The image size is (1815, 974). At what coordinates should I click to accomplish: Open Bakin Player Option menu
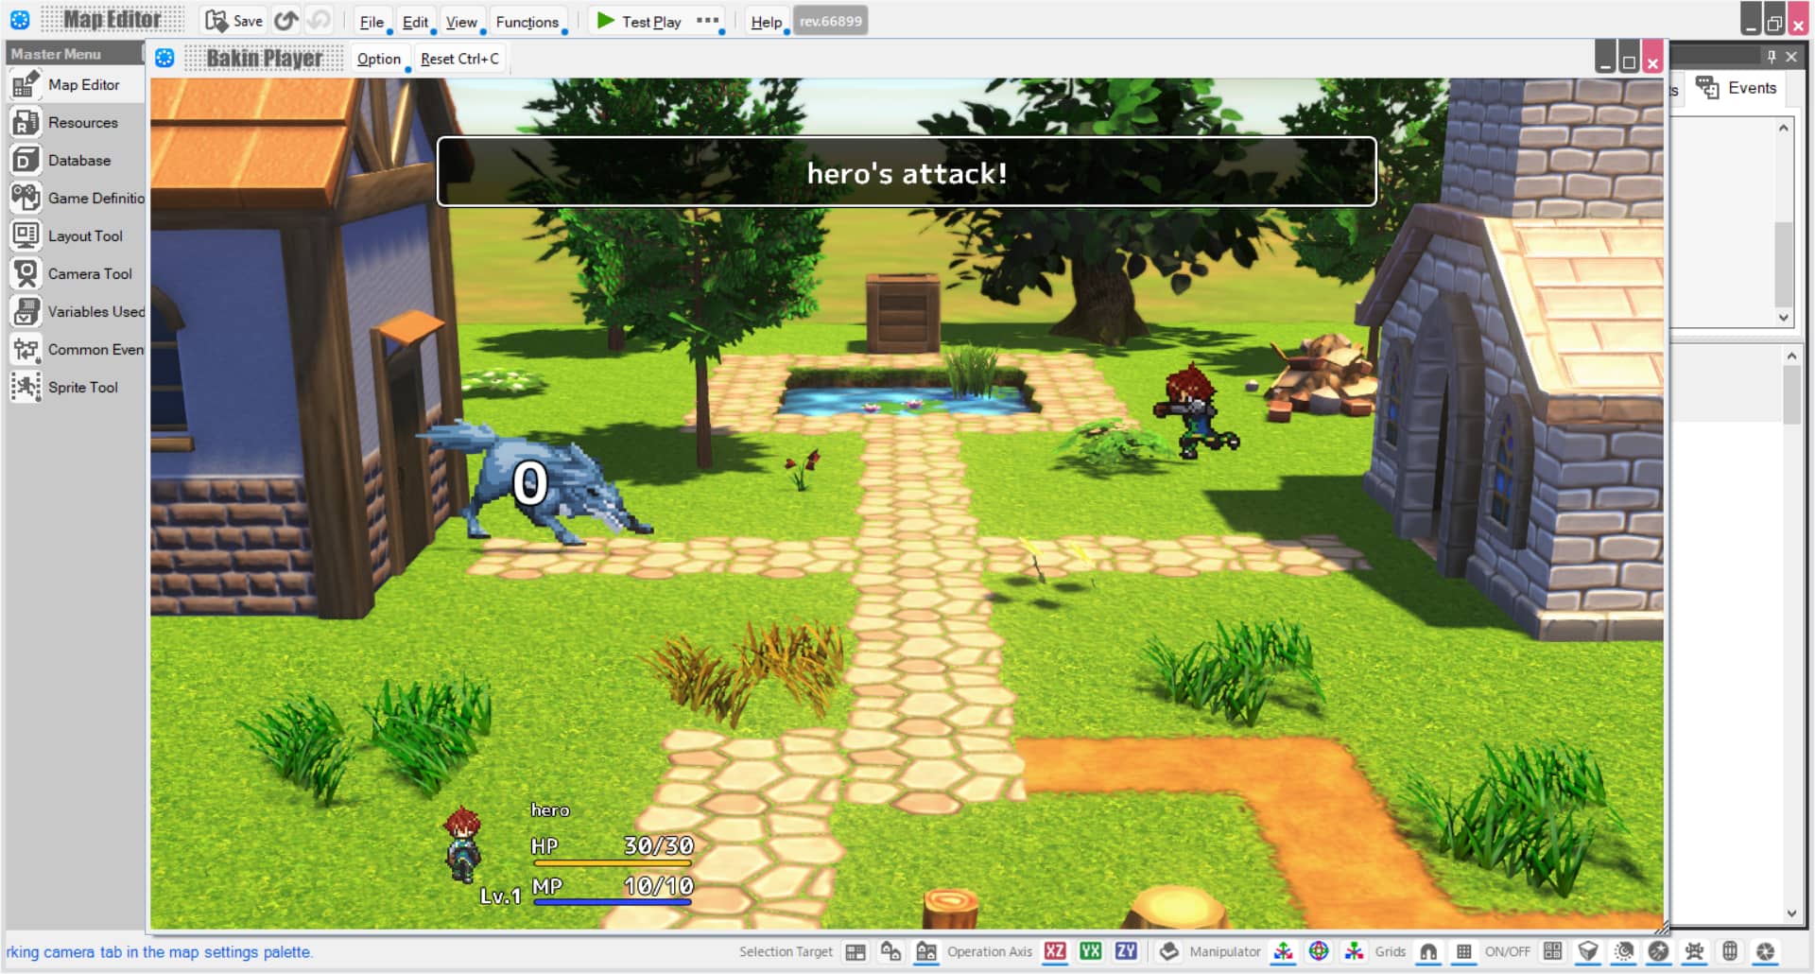point(379,59)
